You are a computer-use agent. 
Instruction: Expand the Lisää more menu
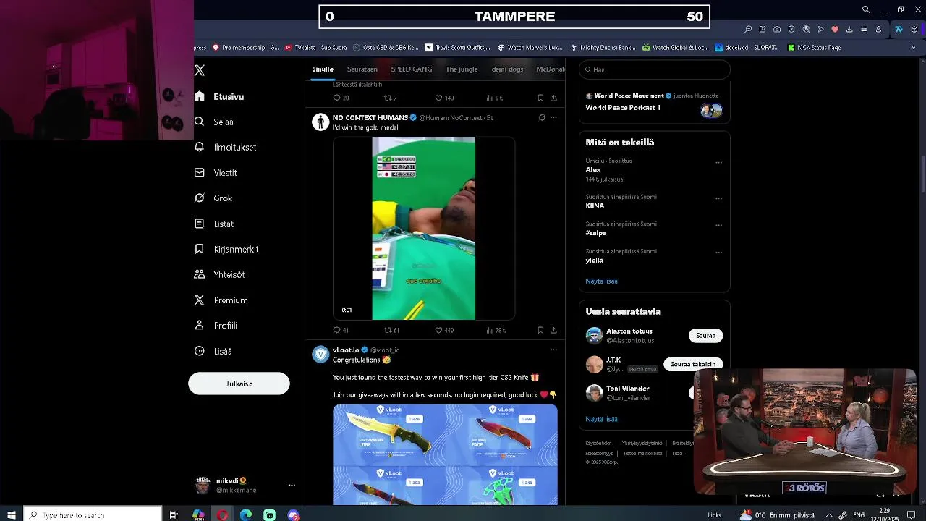pos(213,351)
